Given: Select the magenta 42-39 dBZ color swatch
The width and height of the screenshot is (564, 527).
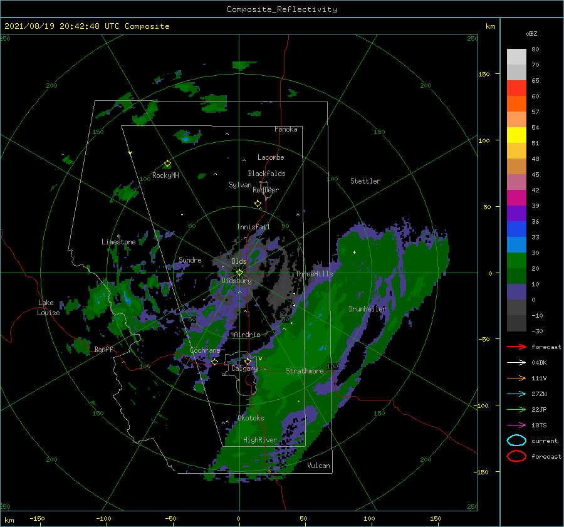Looking at the screenshot, I should click(x=516, y=198).
